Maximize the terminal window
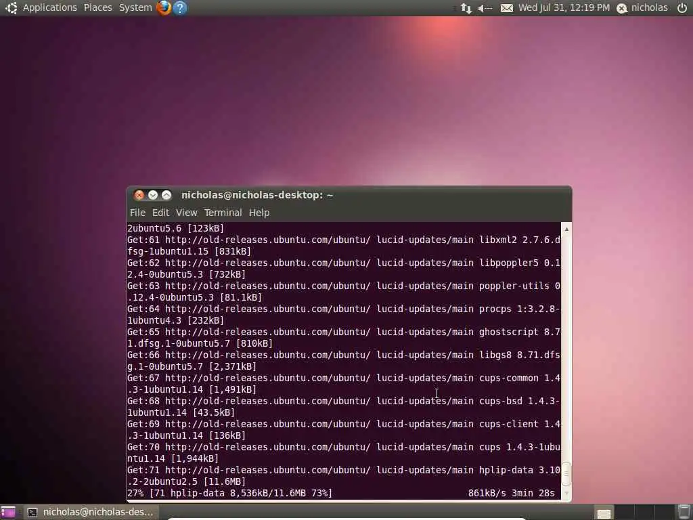Screen dimensions: 693x520 (166, 195)
